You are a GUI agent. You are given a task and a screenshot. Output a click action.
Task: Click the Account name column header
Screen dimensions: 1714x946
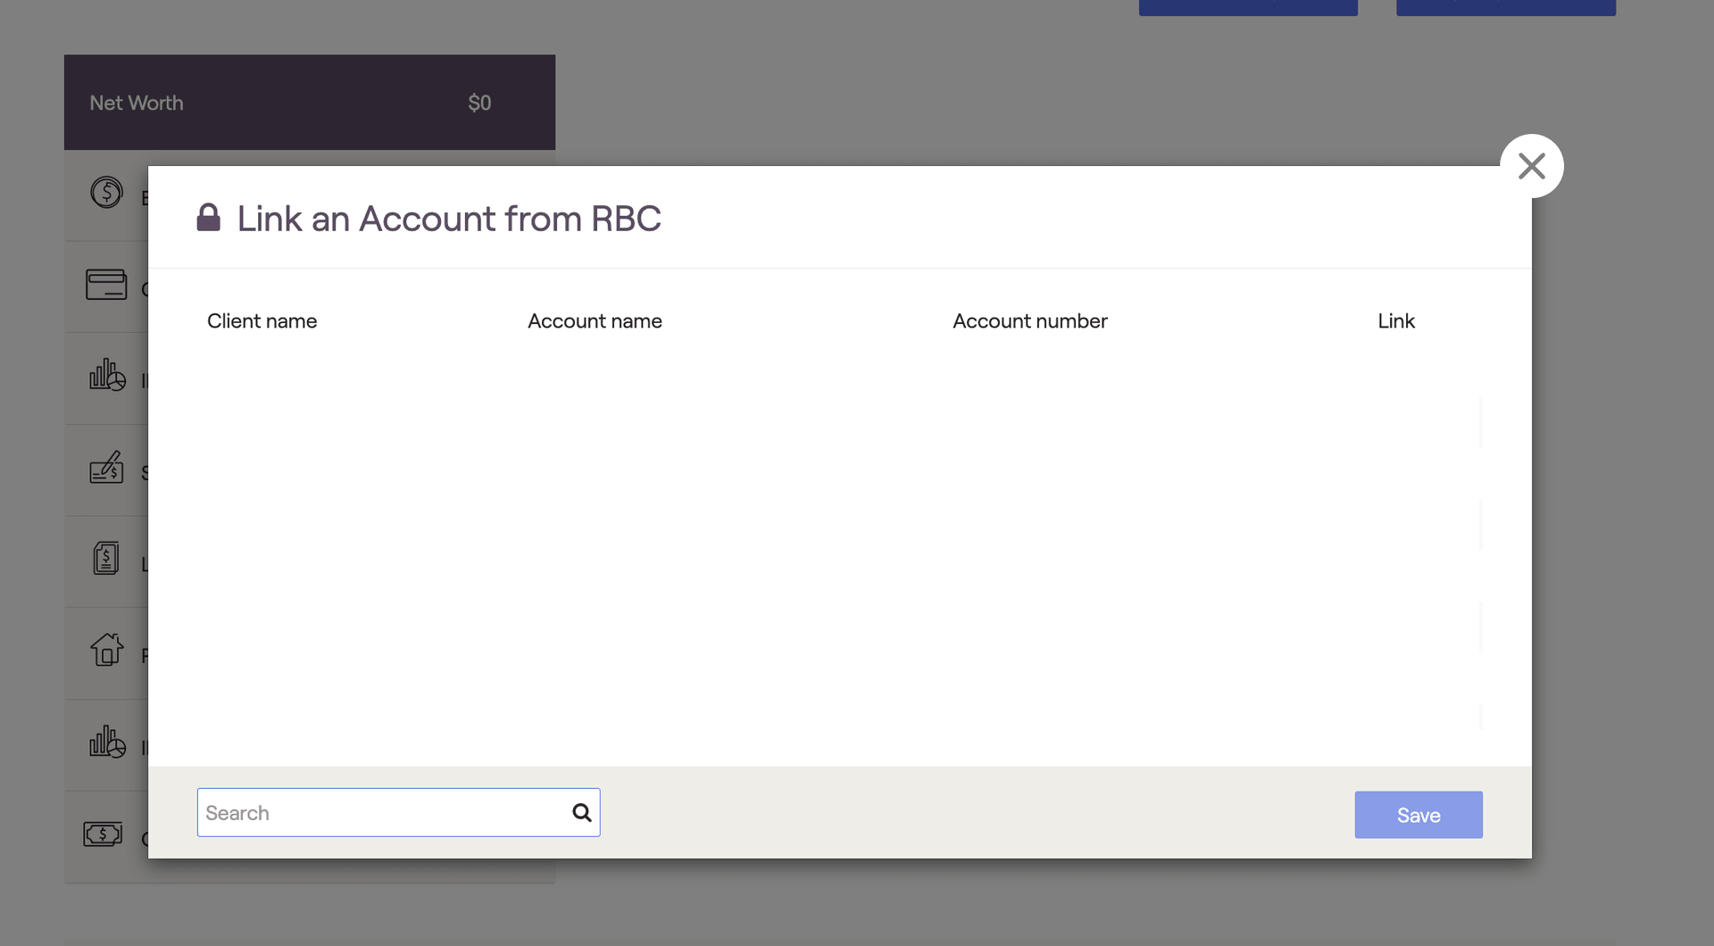click(595, 321)
